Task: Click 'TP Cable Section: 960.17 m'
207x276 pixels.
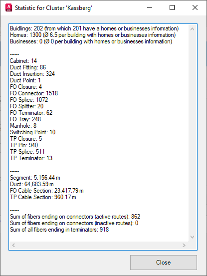Action: (43, 198)
